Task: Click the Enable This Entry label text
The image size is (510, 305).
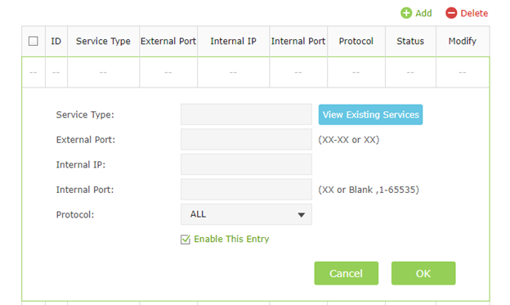Action: [x=231, y=239]
